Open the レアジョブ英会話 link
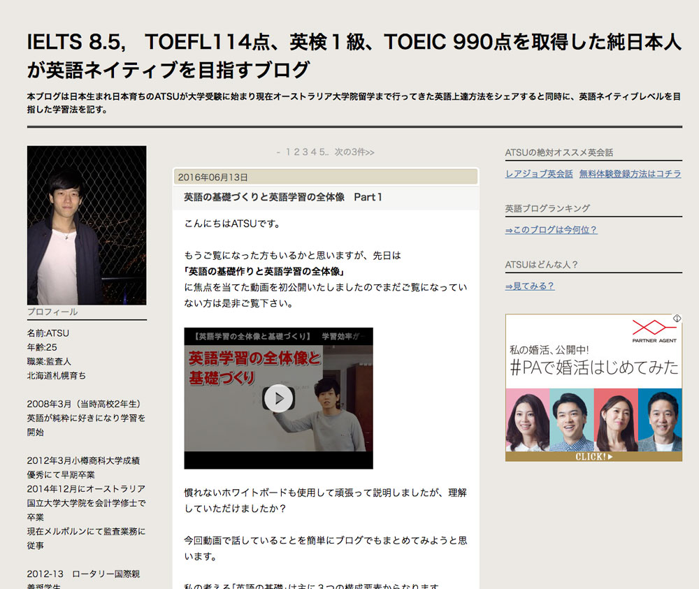Image resolution: width=699 pixels, height=589 pixels. point(539,174)
